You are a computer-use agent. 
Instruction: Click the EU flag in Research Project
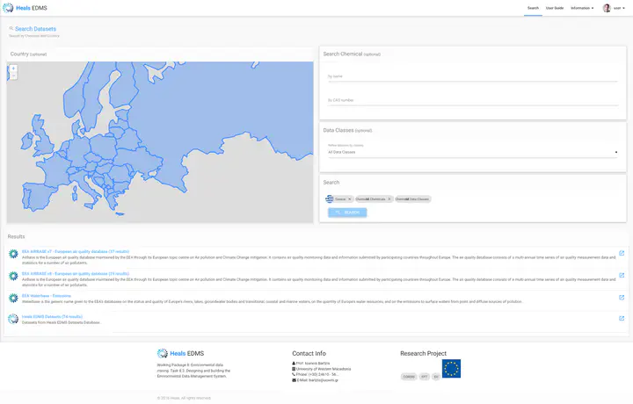[451, 369]
